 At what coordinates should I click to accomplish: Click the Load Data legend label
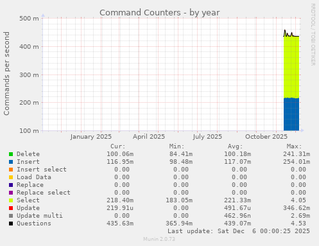[34, 177]
